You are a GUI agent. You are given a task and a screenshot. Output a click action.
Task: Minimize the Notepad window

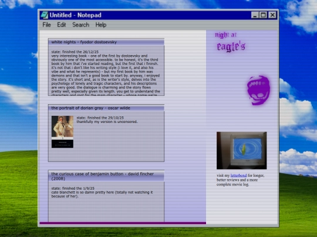coord(255,15)
